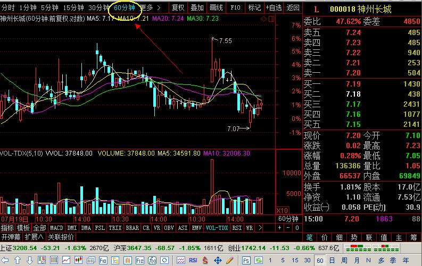Click the 叠加 overlay button
422x266 pixels.
[197, 7]
